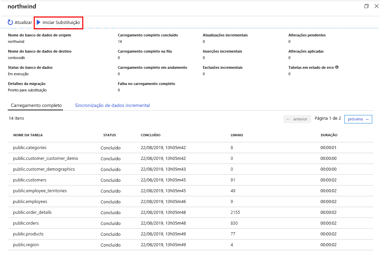Click the Iniciar Substituição play icon

click(38, 22)
